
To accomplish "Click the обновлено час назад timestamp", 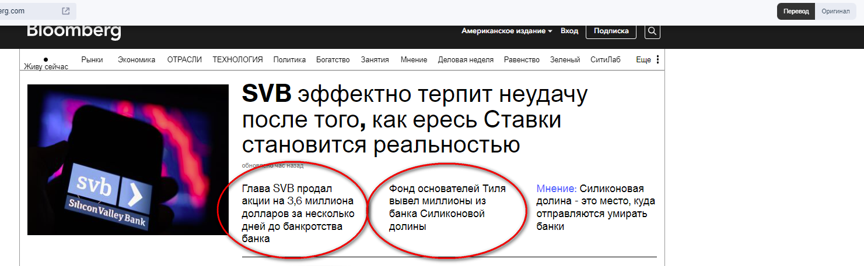I will pos(272,165).
